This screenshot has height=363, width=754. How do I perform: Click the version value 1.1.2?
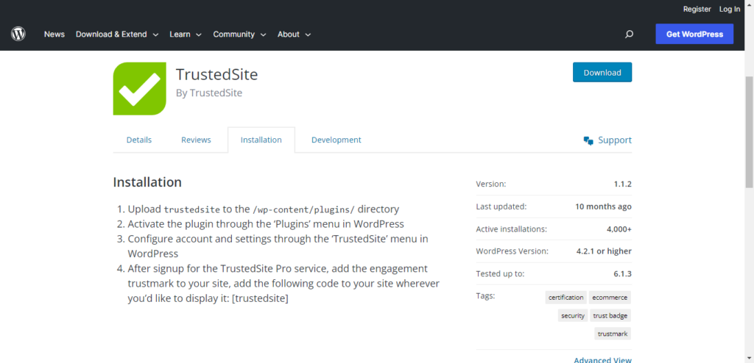[623, 184]
